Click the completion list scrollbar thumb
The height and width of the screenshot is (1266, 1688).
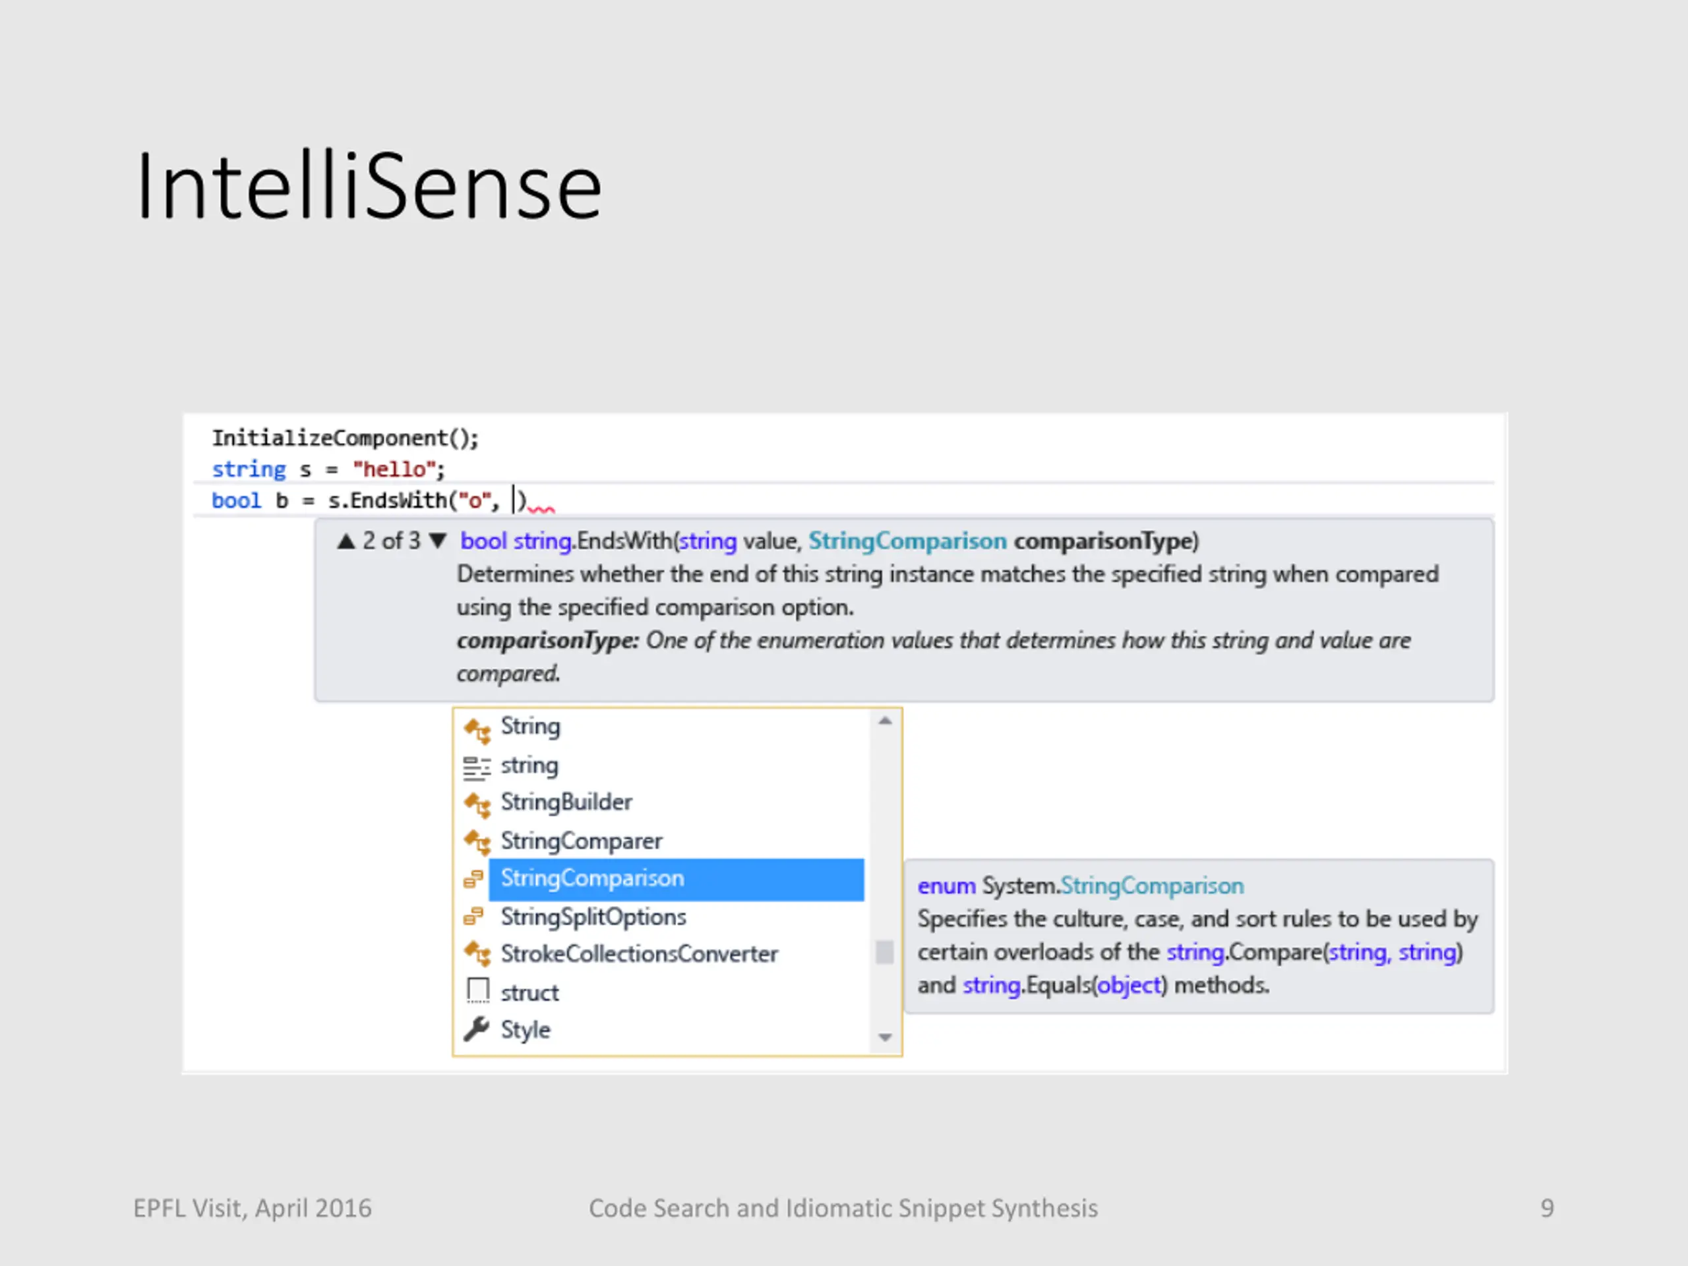click(x=884, y=952)
